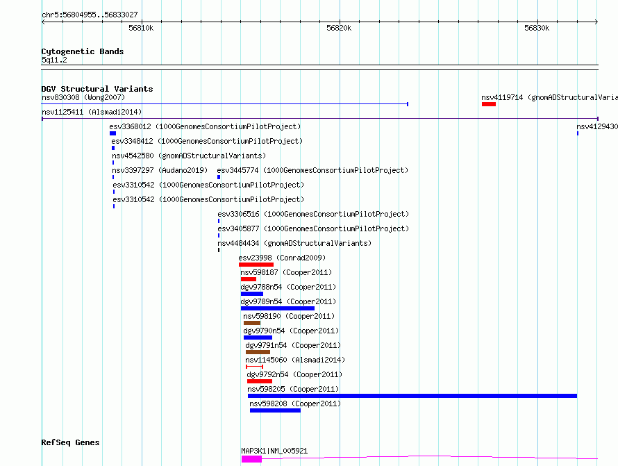Click the nsv598208 (Cooper2011) label
The height and width of the screenshot is (466, 618).
295,403
